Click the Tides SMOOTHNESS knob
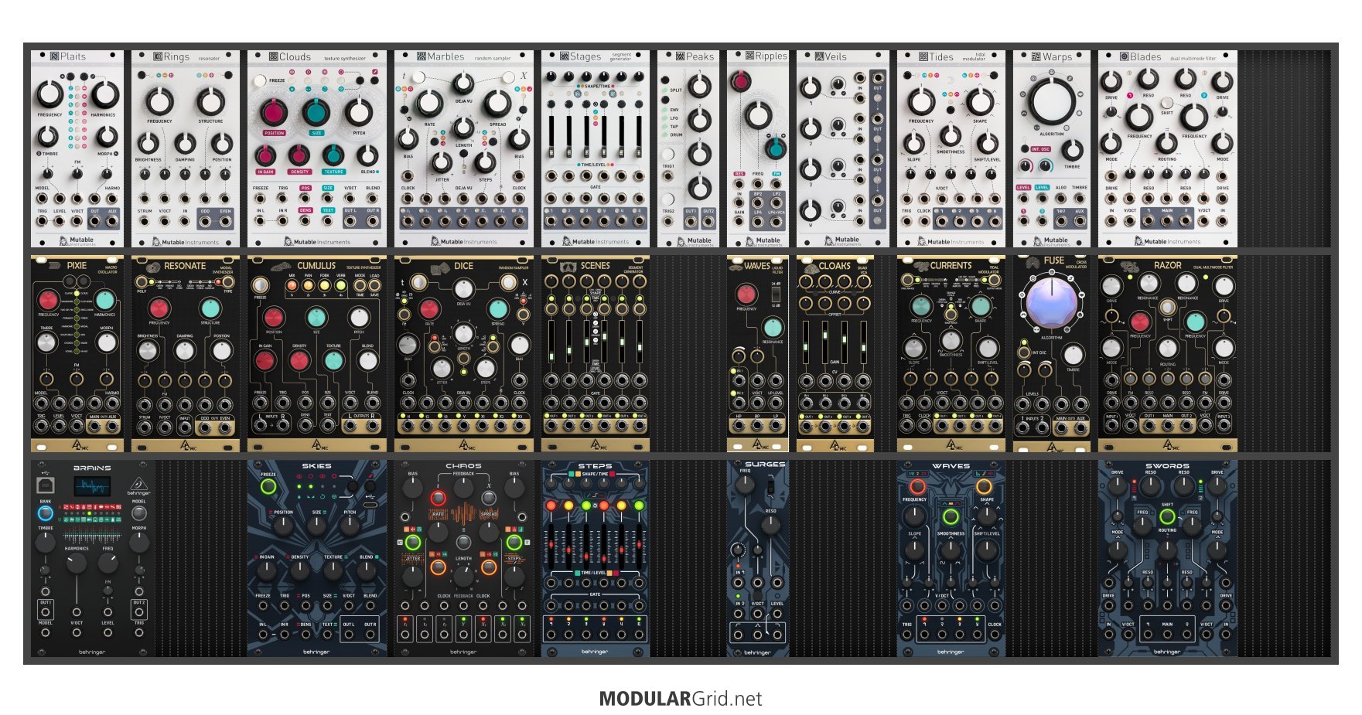 click(951, 135)
